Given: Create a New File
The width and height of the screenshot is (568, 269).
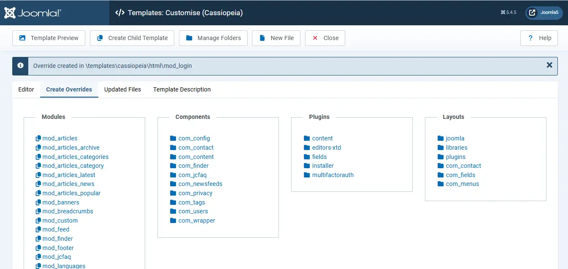Looking at the screenshot, I should [276, 38].
